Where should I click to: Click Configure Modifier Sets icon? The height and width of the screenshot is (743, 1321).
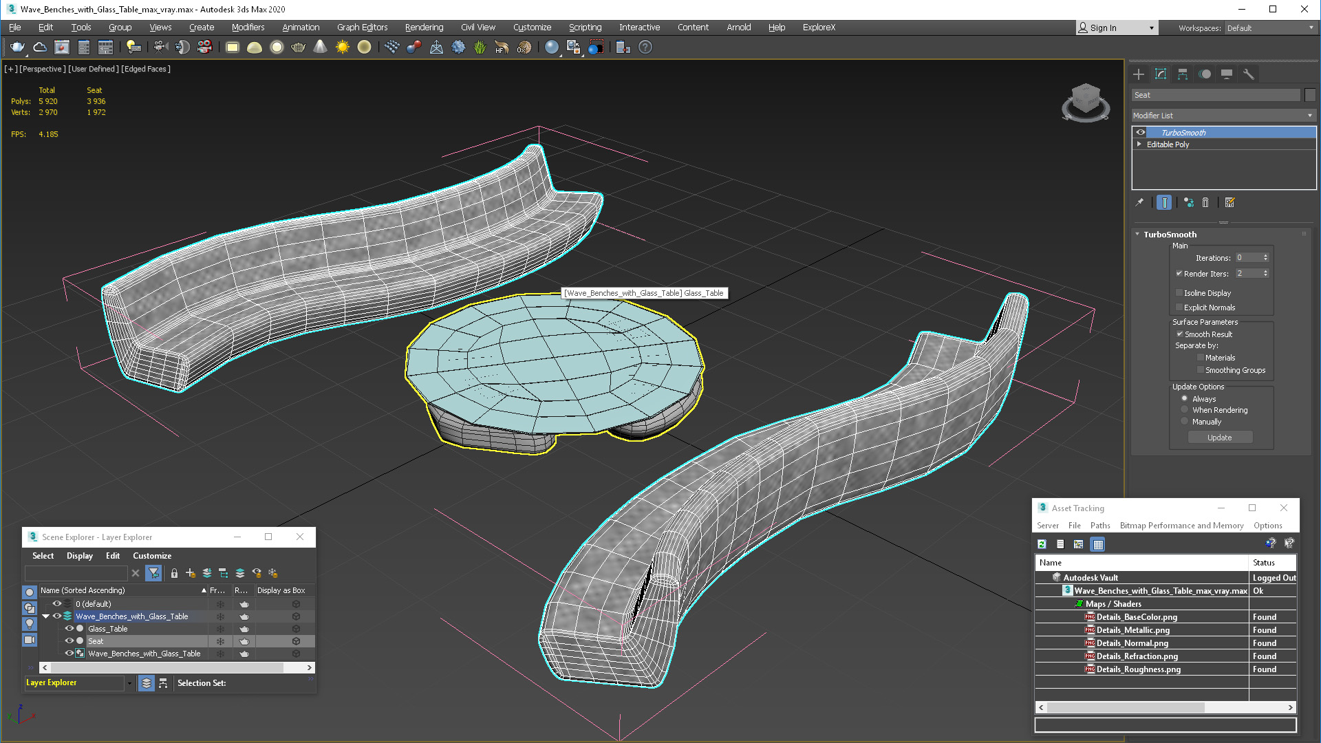[x=1230, y=202]
